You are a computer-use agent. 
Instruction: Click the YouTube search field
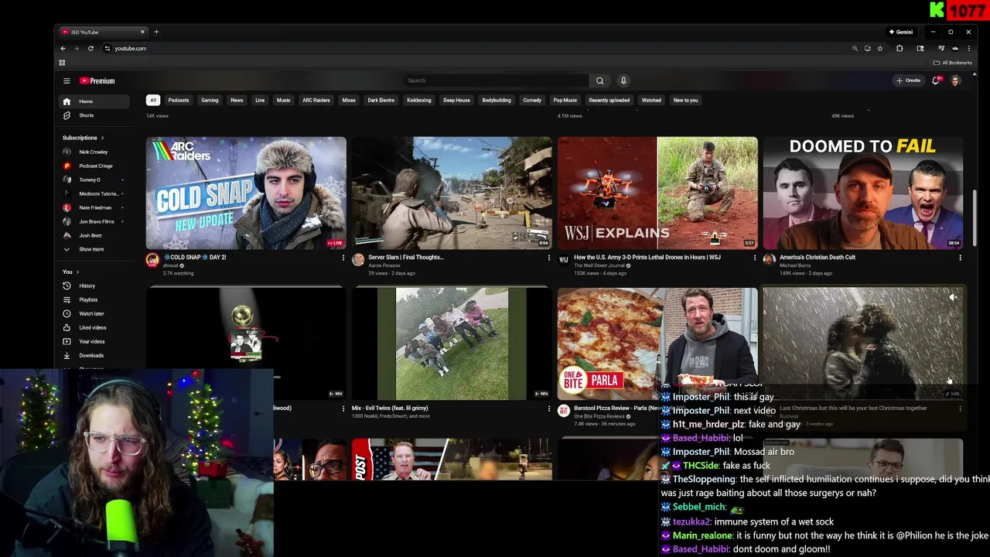coord(496,80)
